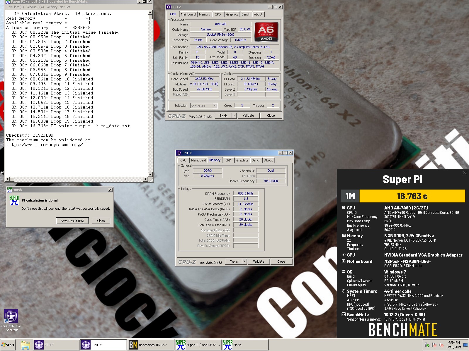Close the BenchMate Super PI result panel
Screen dimensions: 469x351
tap(465, 173)
